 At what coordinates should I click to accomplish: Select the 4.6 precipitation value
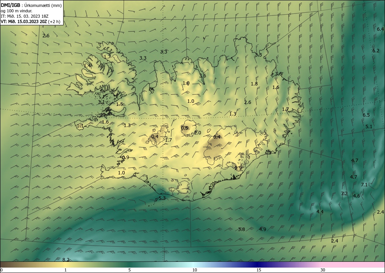(x=357, y=196)
